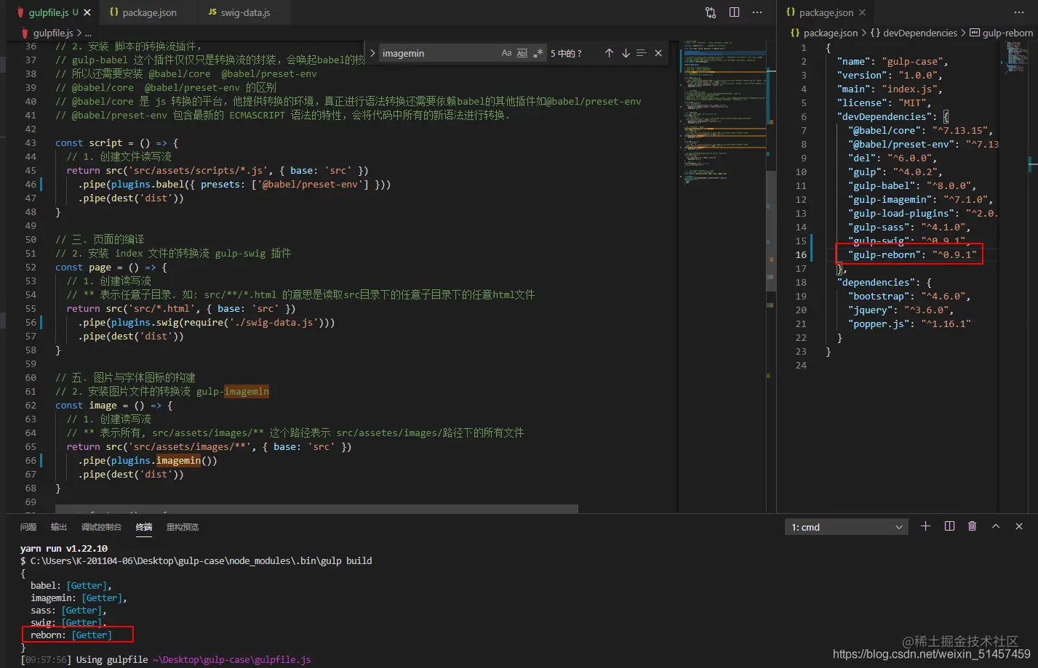The width and height of the screenshot is (1038, 668).
Task: Click gulp-reborn breadcrumb item
Action: 1001,33
